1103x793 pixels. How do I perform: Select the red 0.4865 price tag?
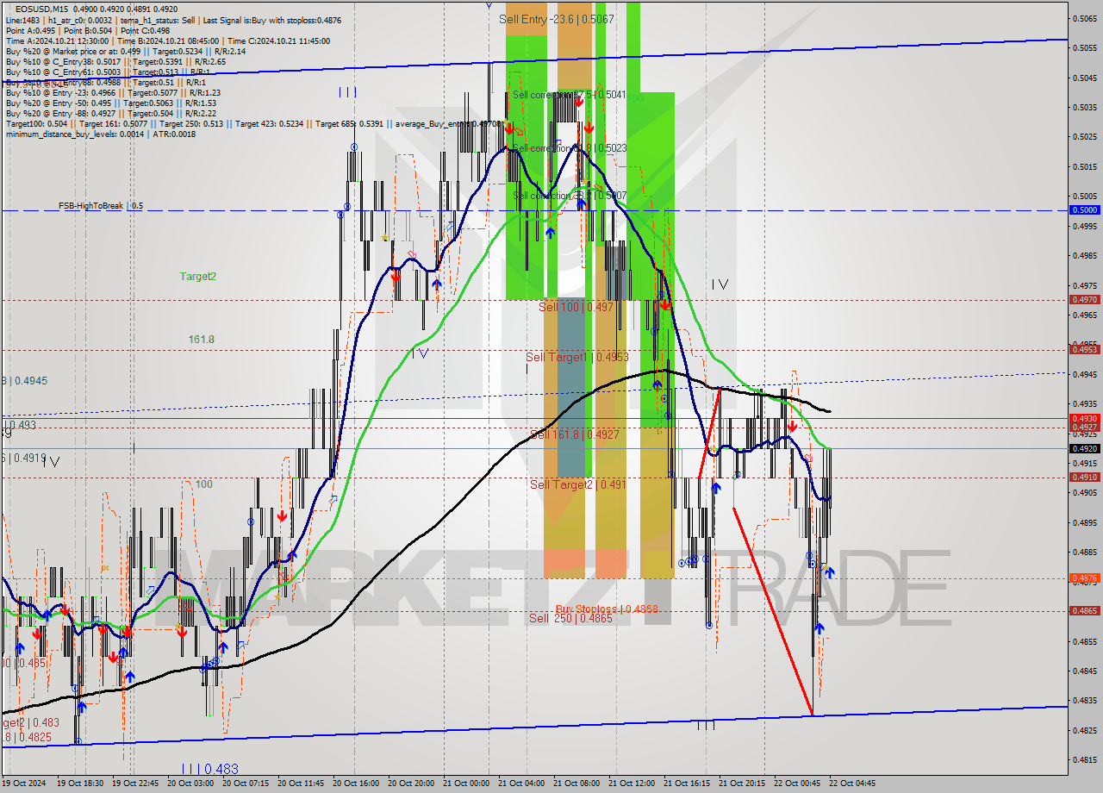pos(1083,610)
